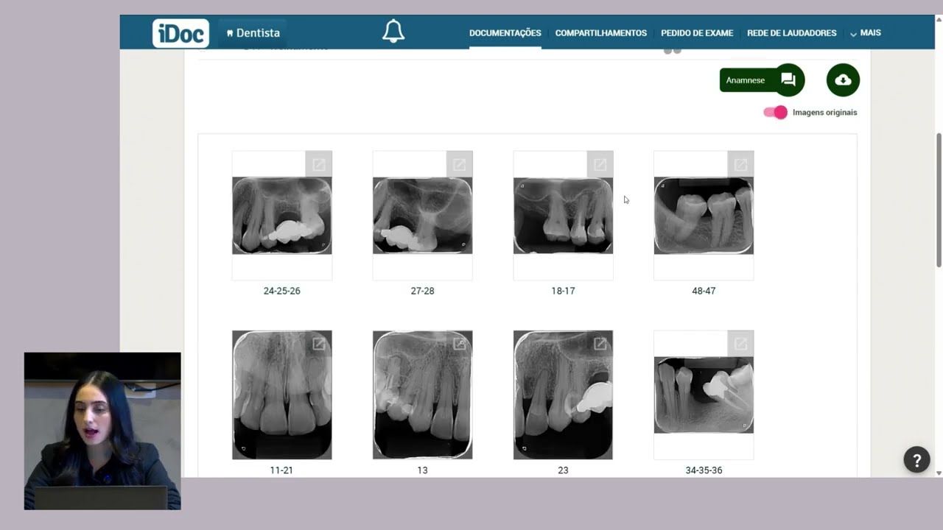Open the 13 image in new window
The width and height of the screenshot is (943, 530).
[460, 344]
